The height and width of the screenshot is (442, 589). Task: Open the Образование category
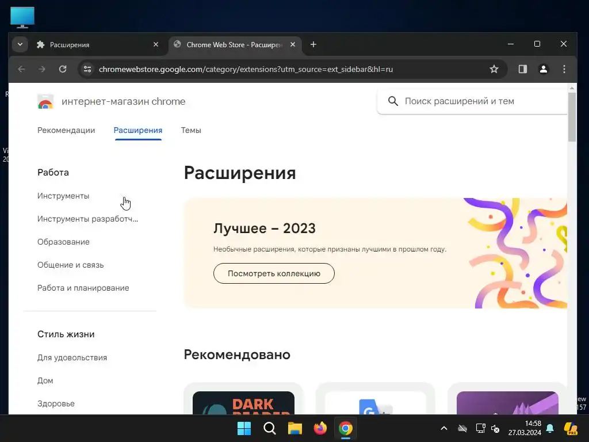63,242
